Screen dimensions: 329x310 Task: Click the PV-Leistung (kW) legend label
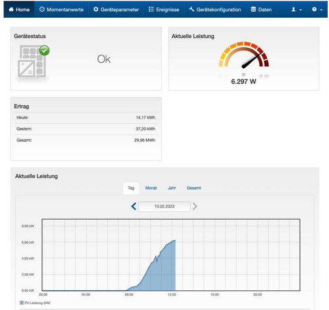coord(38,303)
